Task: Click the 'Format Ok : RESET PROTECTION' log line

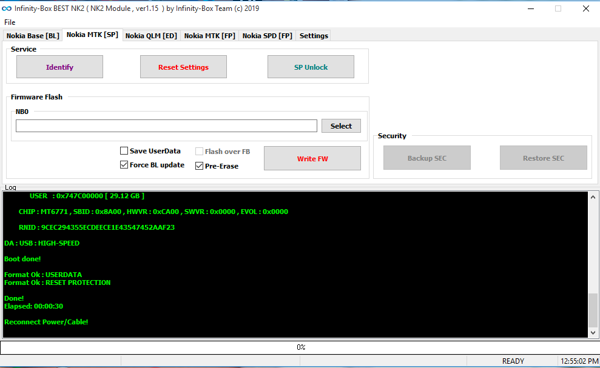Action: pyautogui.click(x=58, y=283)
